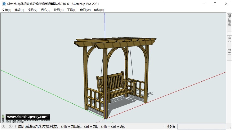Open the 相机(C) menu
This screenshot has height=130, width=232.
pyautogui.click(x=45, y=10)
